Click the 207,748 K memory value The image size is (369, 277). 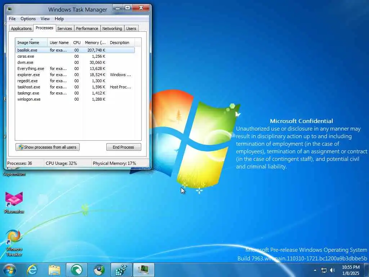tap(96, 50)
